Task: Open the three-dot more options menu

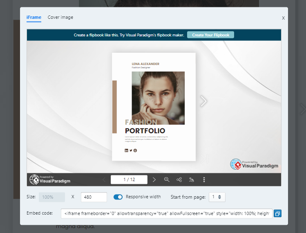Action: click(x=204, y=179)
